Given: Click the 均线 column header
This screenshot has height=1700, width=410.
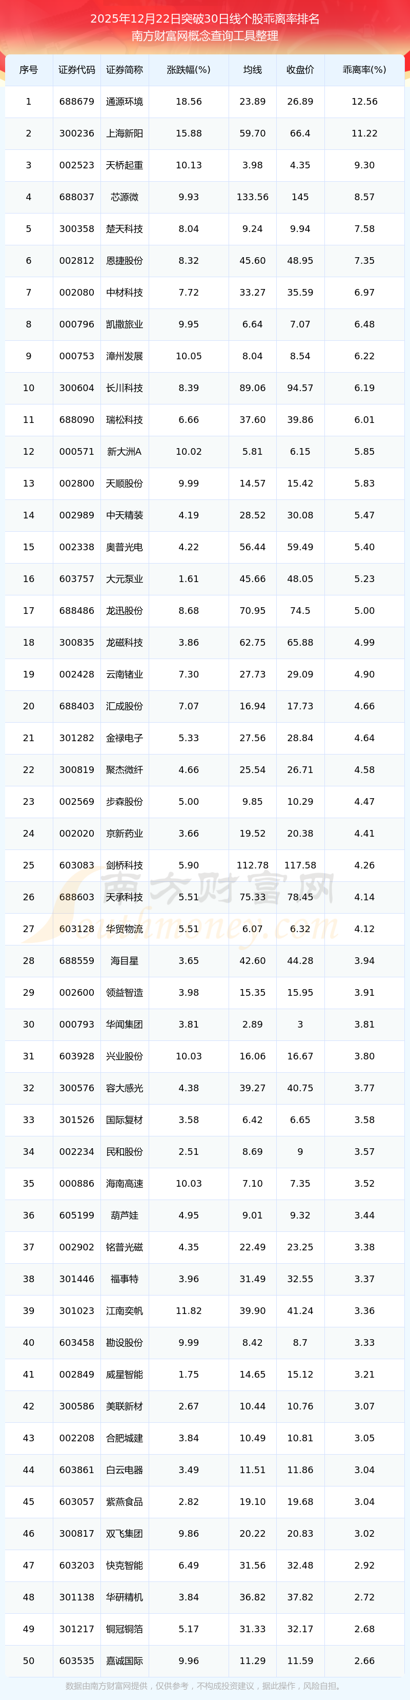Looking at the screenshot, I should (253, 70).
